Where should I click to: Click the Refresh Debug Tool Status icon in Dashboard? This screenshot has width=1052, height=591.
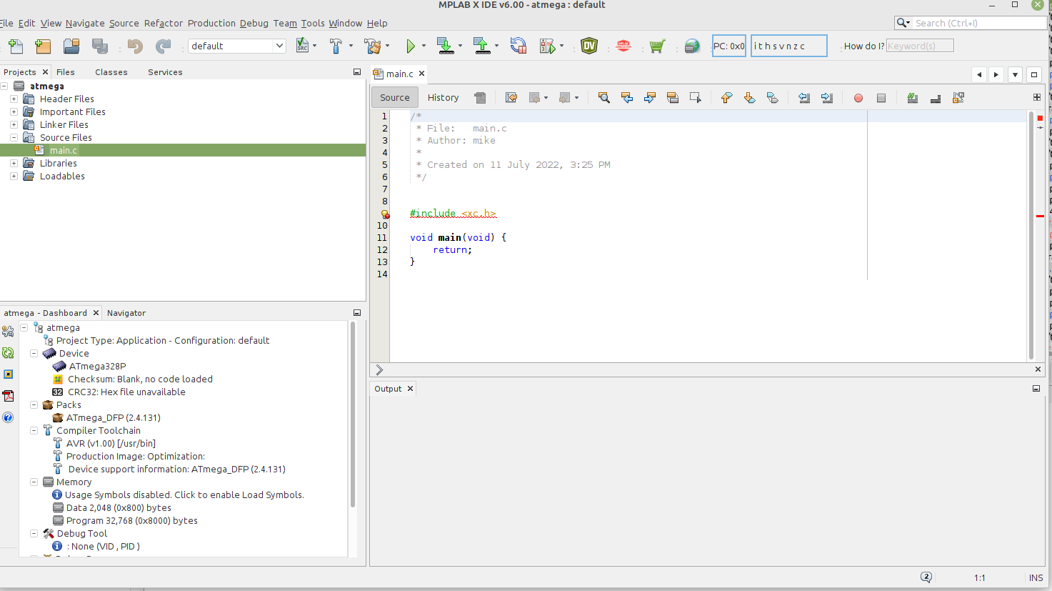pyautogui.click(x=8, y=353)
